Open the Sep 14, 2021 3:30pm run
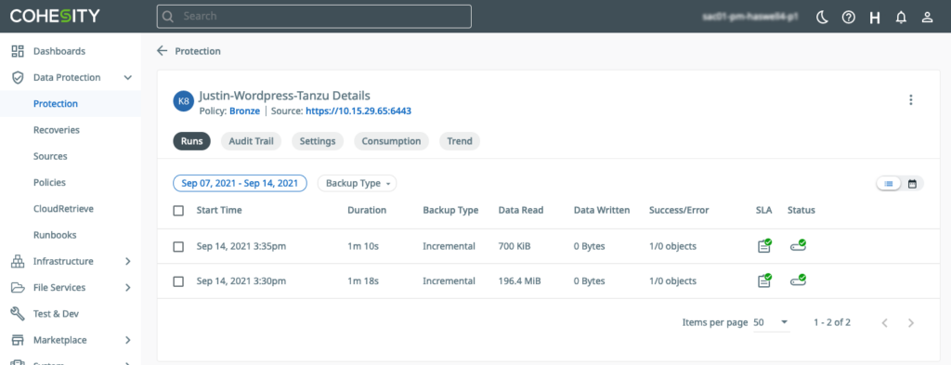Image resolution: width=951 pixels, height=365 pixels. (x=241, y=281)
